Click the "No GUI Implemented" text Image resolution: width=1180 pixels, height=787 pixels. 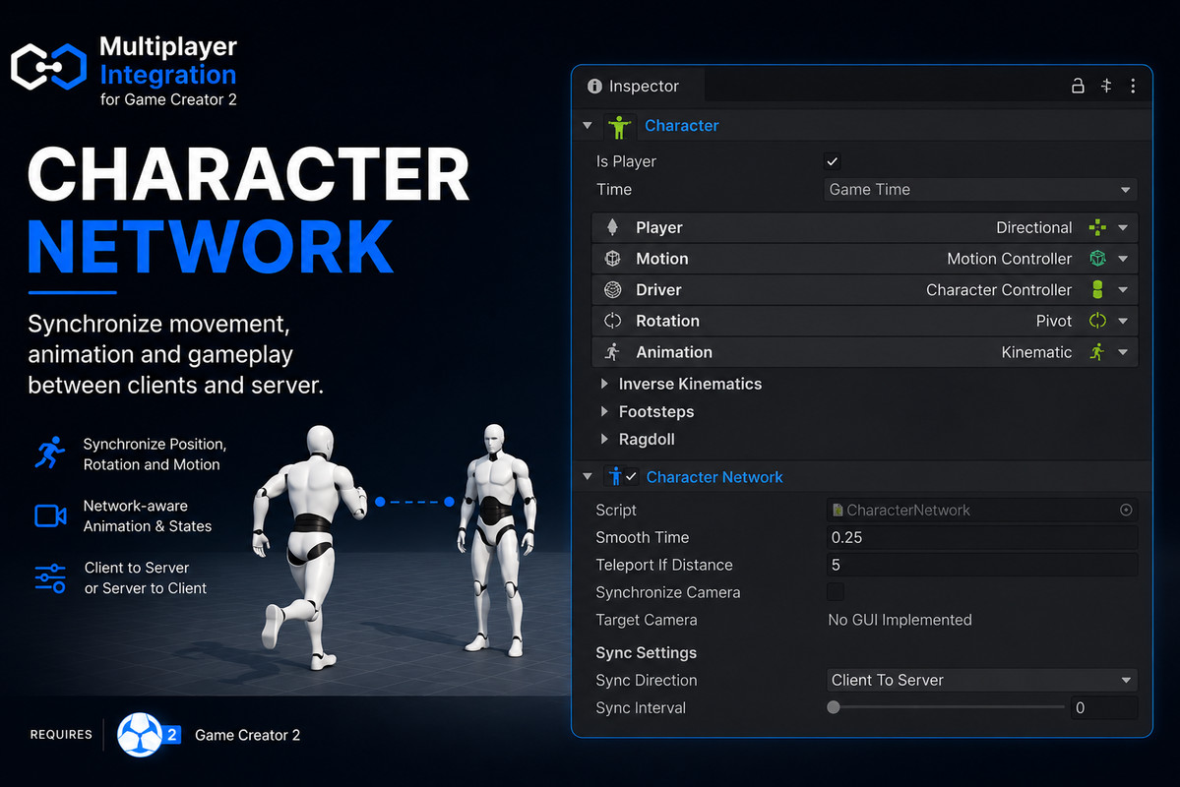(x=901, y=620)
